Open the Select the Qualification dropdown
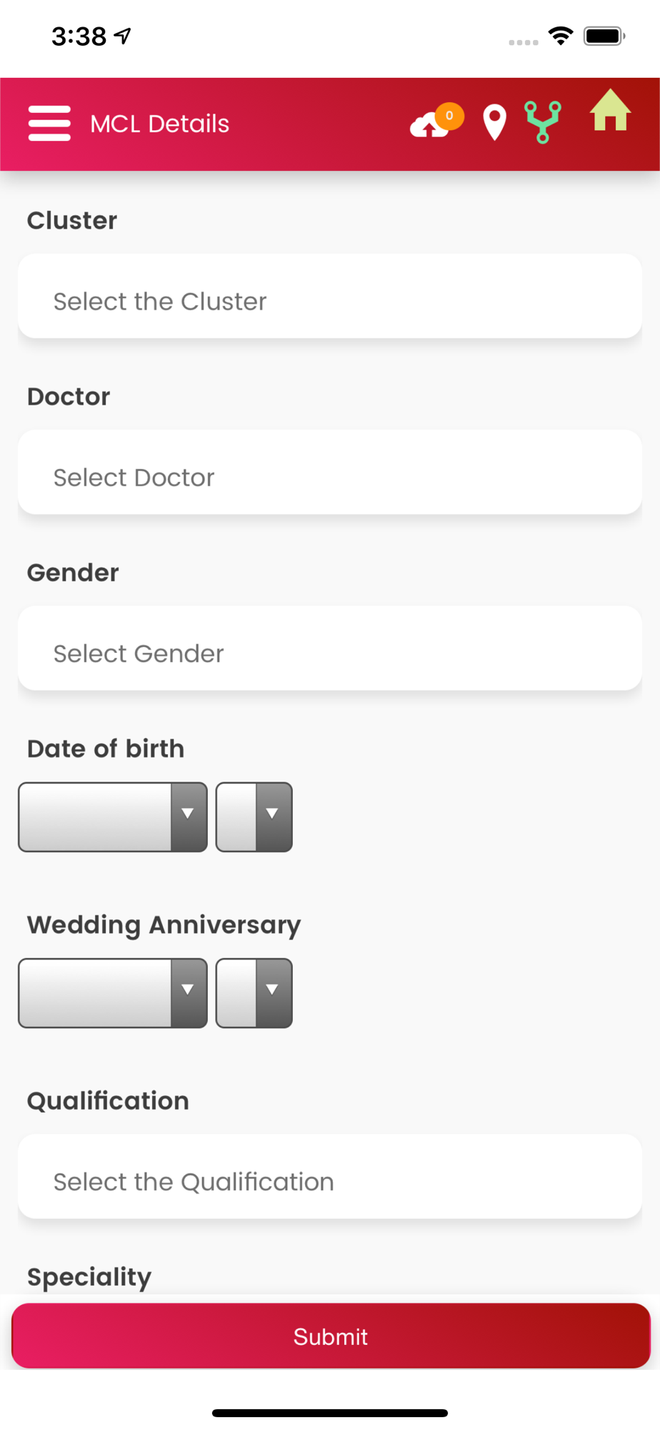The image size is (660, 1430). point(330,1176)
